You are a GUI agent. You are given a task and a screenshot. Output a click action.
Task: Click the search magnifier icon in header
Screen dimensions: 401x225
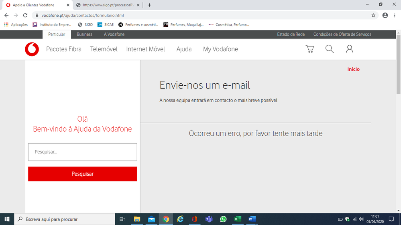330,49
